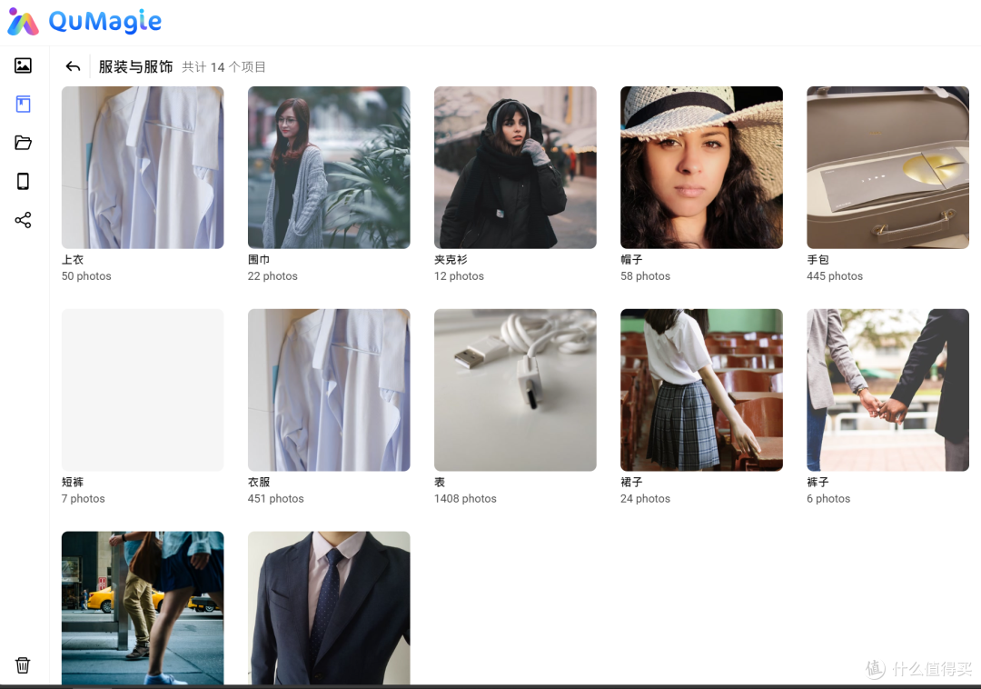Click the '58 photos' count
981x689 pixels.
645,276
